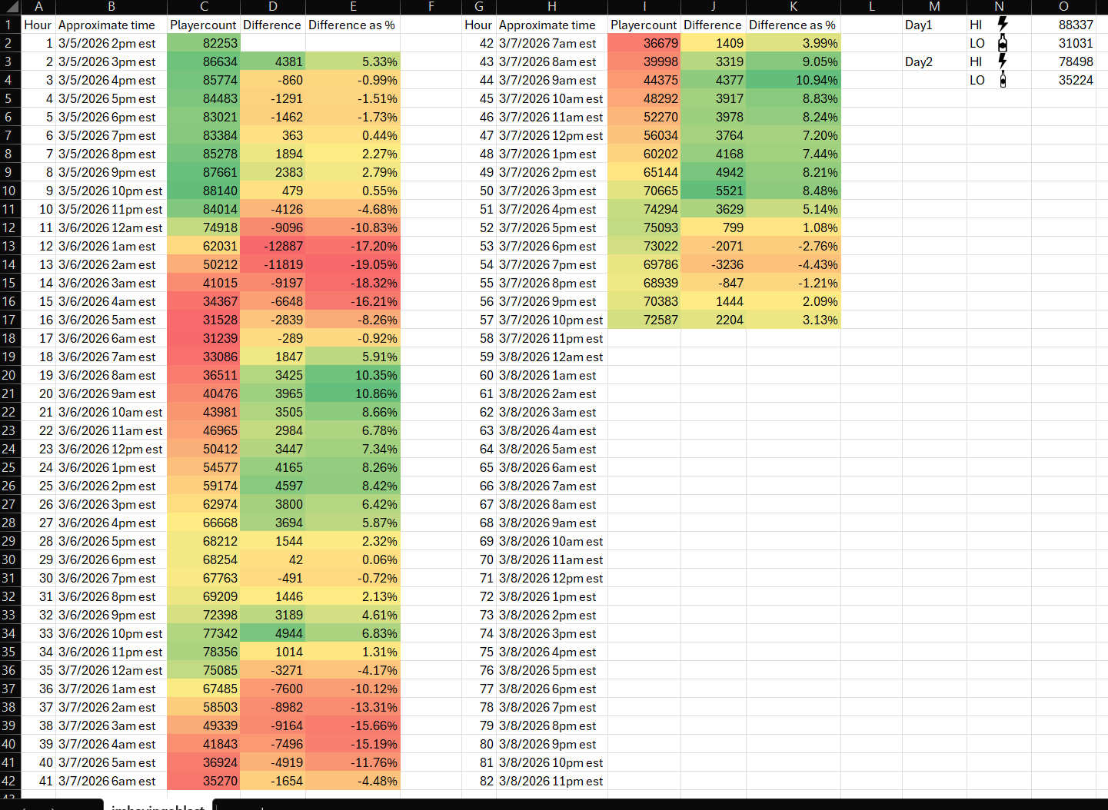Select the row 37 header
This screenshot has height=810, width=1108.
click(x=10, y=689)
